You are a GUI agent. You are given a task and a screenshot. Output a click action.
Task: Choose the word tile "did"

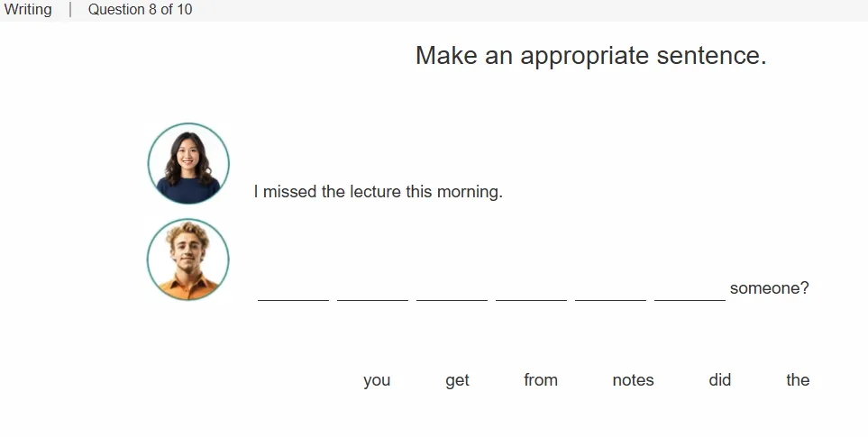(x=719, y=380)
